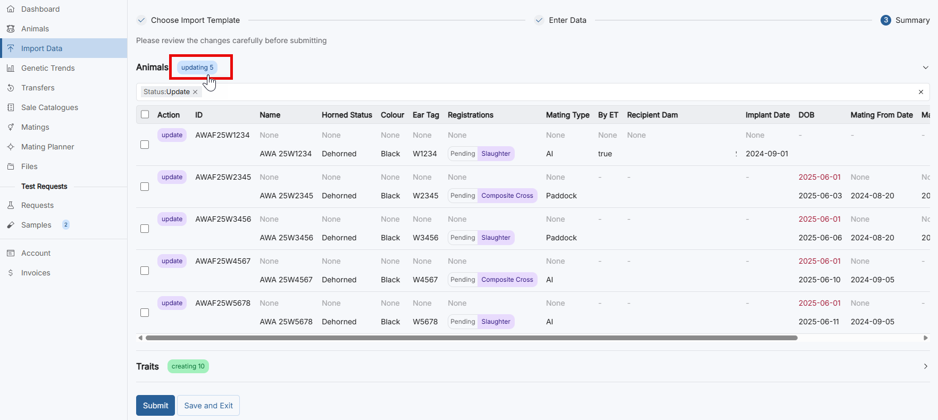The width and height of the screenshot is (938, 420).
Task: Click the Transfers icon in sidebar
Action: click(11, 88)
